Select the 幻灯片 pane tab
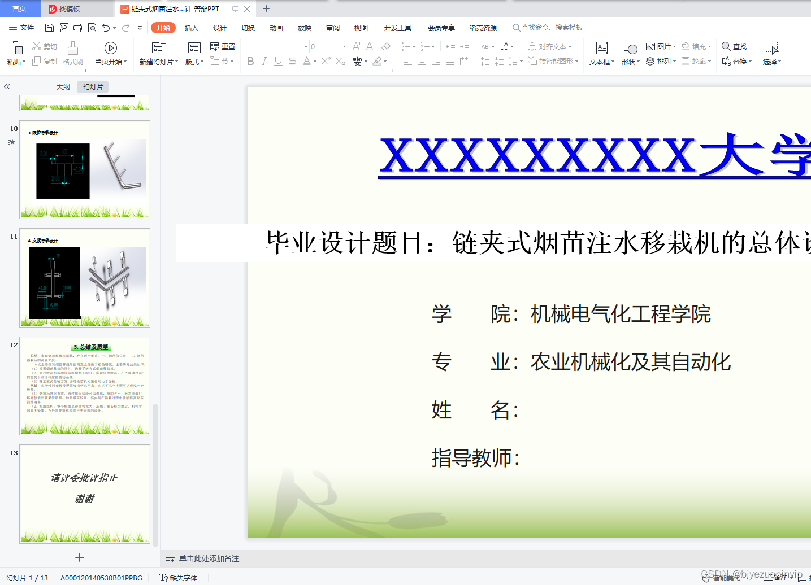Screen dimensions: 811x585 coord(92,86)
